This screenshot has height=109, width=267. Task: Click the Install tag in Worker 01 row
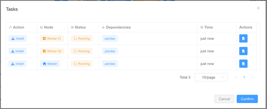click(18, 38)
